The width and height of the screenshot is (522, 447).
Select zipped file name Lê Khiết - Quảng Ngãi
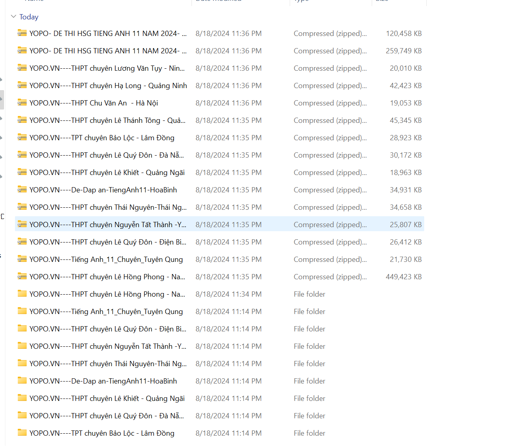pos(107,173)
